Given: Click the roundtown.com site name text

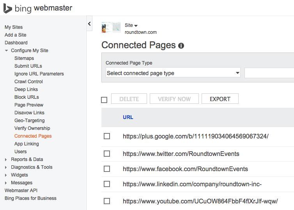Looking at the screenshot, I should pos(141,32).
